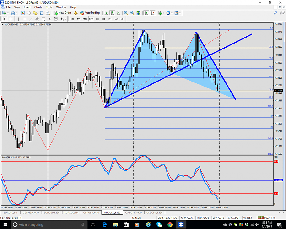Tile chart windows icon
The height and width of the screenshot is (229, 286).
tap(139, 13)
